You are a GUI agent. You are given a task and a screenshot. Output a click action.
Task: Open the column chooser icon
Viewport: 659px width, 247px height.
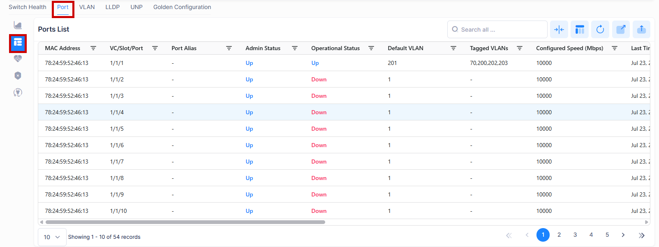tap(580, 30)
